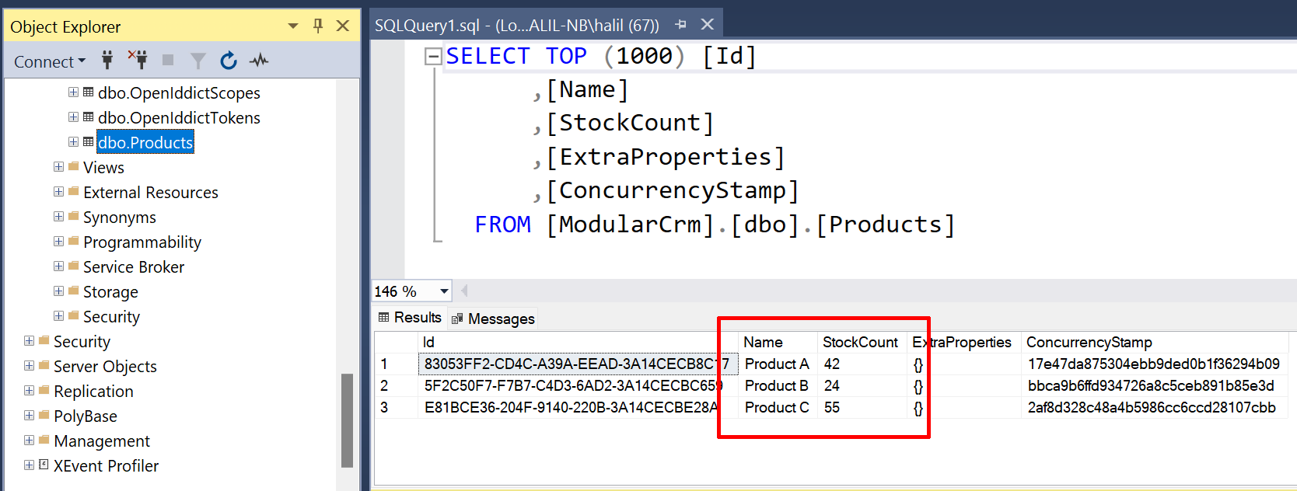
Task: Click the XEvent Profiler node icon
Action: 44,465
